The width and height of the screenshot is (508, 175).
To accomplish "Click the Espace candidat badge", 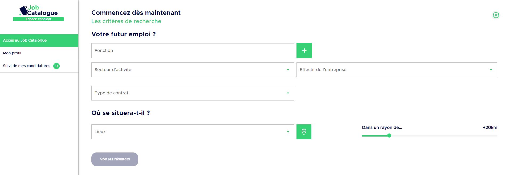I will (38, 19).
